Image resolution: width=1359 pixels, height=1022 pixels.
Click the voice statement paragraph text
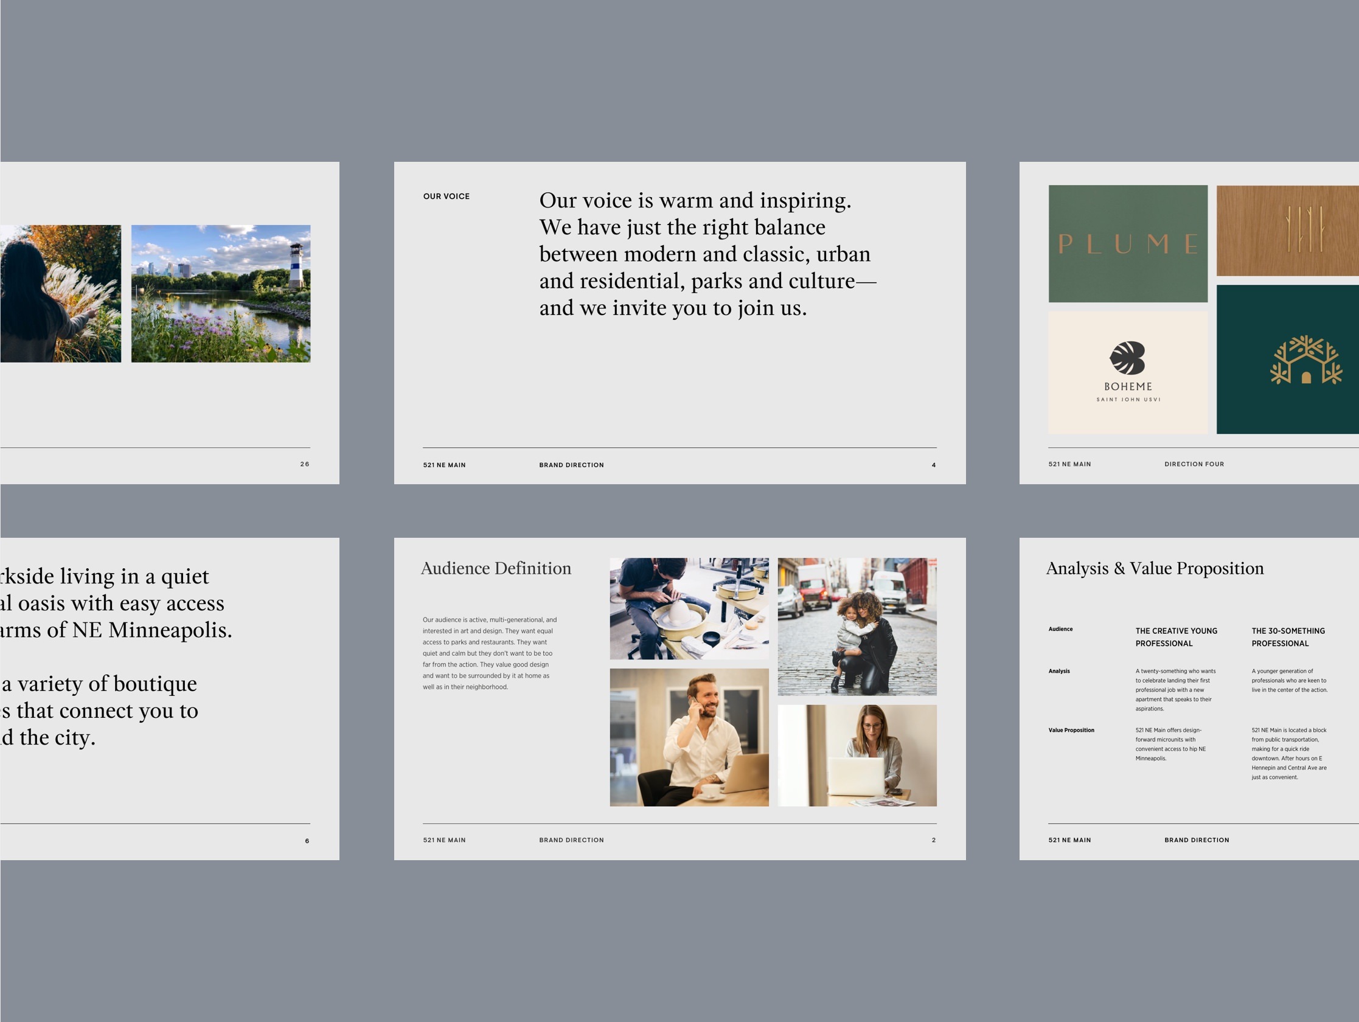pyautogui.click(x=706, y=254)
